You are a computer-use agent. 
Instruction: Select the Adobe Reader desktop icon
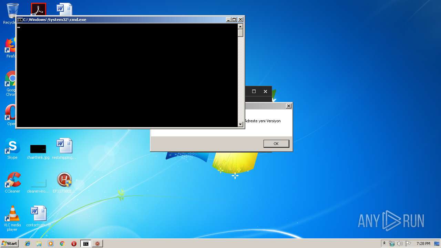(x=38, y=9)
